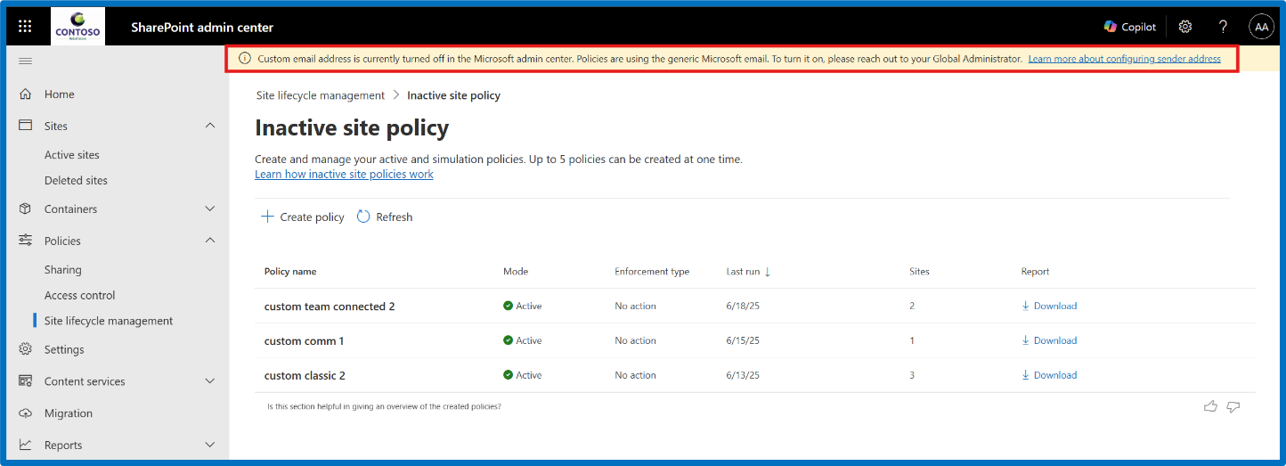The width and height of the screenshot is (1286, 466).
Task: Sort by the Policy name column header
Action: point(290,272)
